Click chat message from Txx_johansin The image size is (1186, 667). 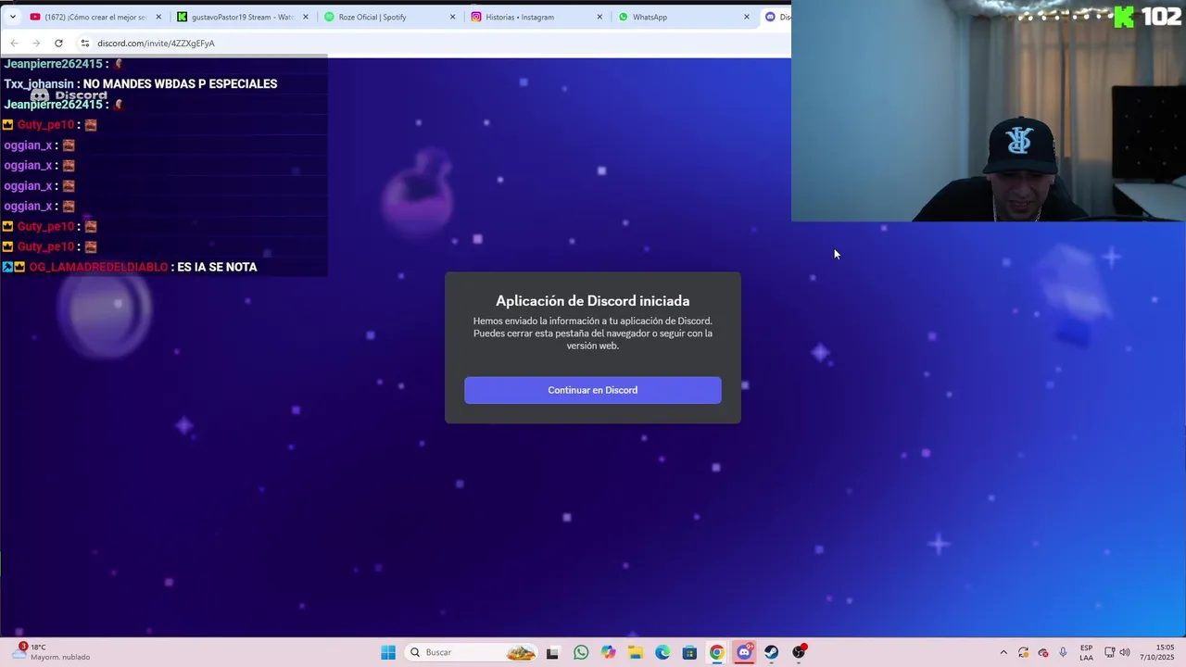(x=141, y=83)
